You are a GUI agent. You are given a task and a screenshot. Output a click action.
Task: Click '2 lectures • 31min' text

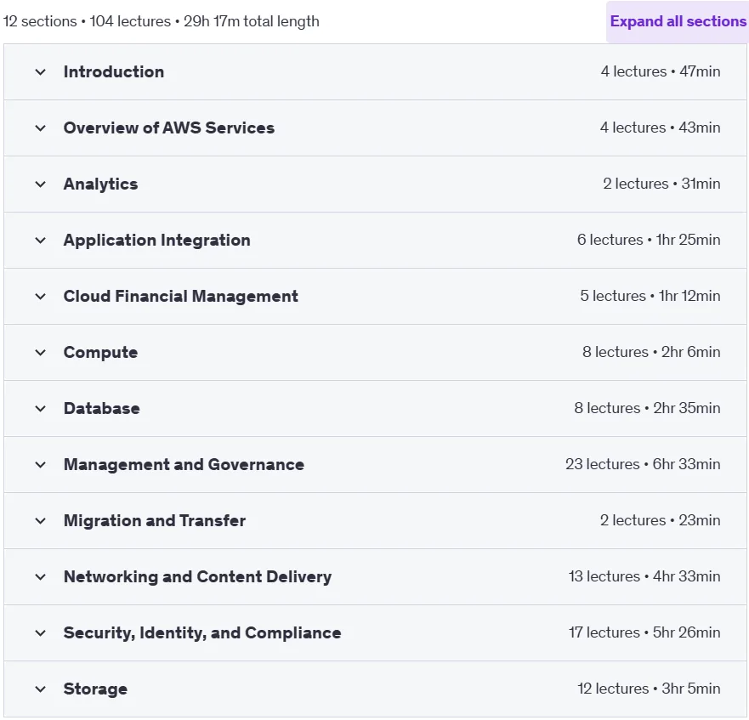click(x=661, y=184)
